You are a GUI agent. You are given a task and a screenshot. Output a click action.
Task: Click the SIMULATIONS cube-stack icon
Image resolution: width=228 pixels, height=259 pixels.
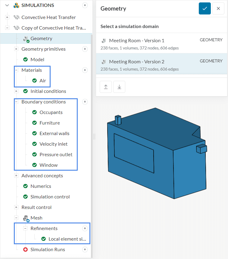point(16,5)
